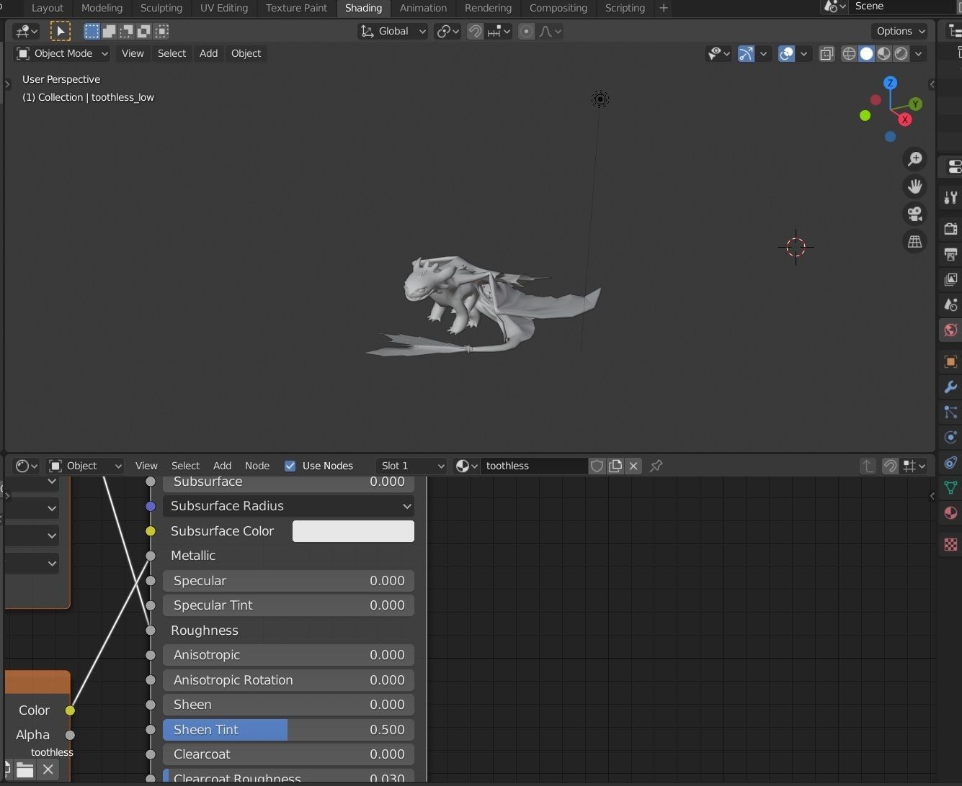
Task: Open the viewport Add menu
Action: coord(208,53)
